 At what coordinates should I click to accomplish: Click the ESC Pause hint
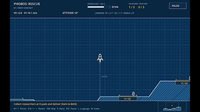[71, 109]
